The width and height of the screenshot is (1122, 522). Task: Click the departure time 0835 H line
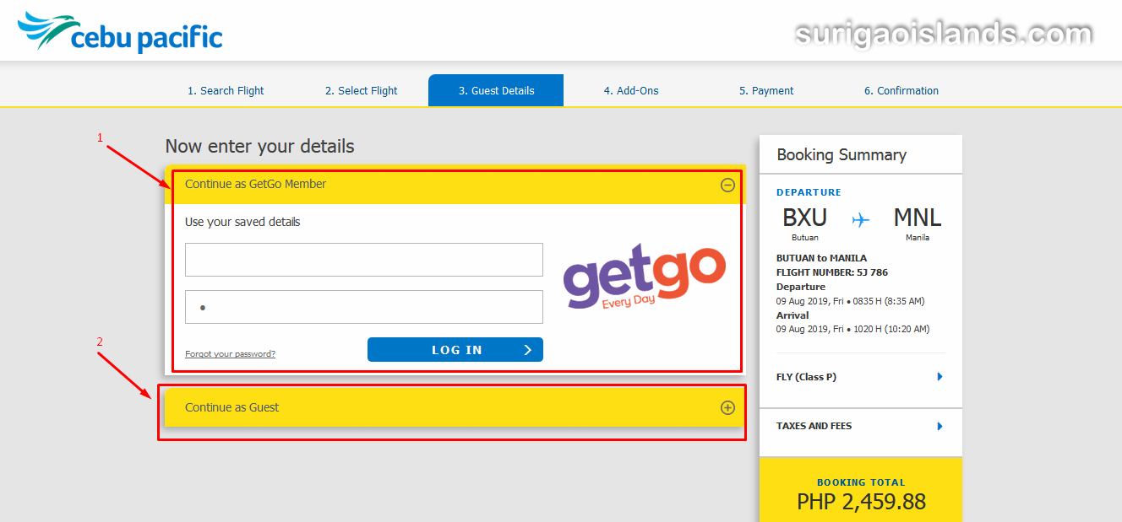pyautogui.click(x=850, y=301)
